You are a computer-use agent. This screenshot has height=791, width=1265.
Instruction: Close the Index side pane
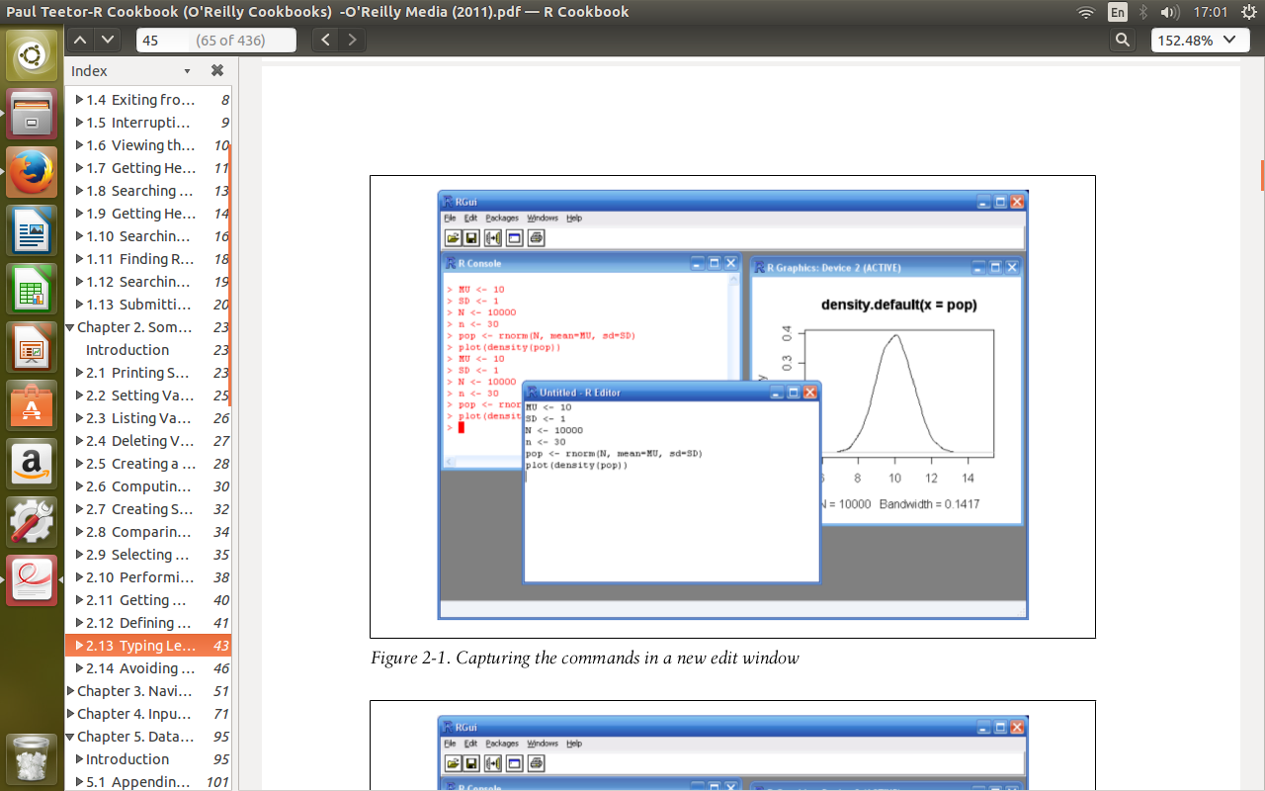(217, 70)
